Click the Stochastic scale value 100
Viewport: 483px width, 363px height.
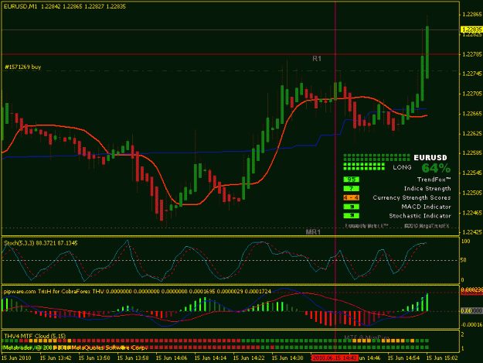tap(465, 241)
